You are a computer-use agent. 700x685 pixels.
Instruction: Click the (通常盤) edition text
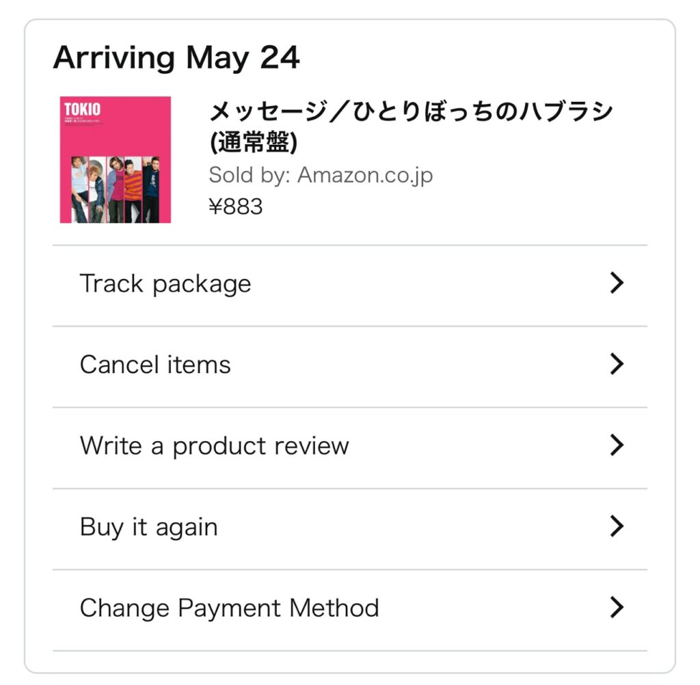[253, 144]
